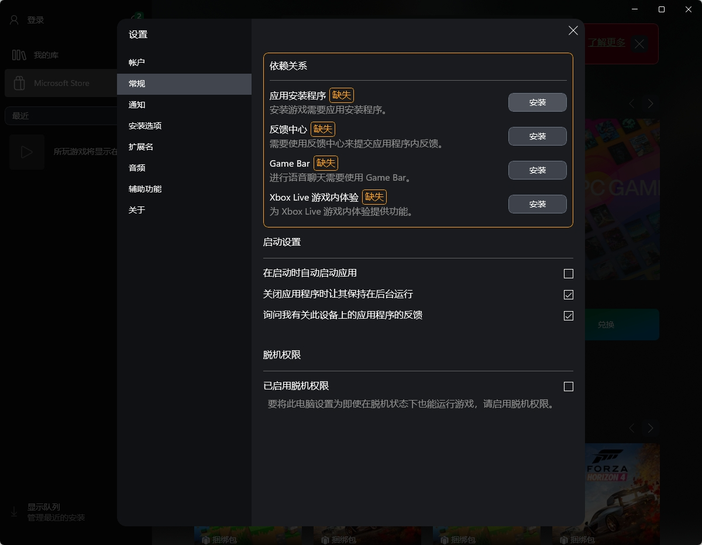Select the 辅助功能 settings tab
Viewport: 702px width, 545px height.
[x=145, y=189]
